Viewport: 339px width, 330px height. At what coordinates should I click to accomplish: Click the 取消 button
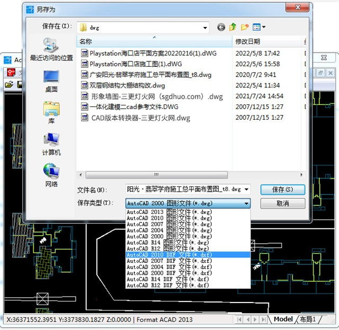pos(282,203)
